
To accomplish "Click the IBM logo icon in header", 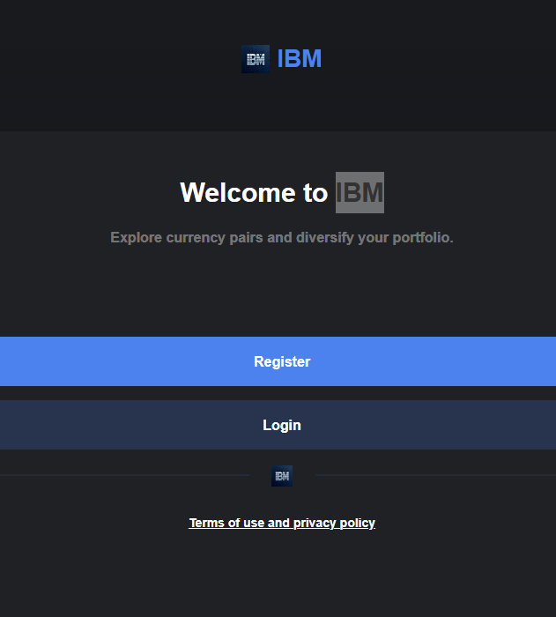I will tap(256, 59).
